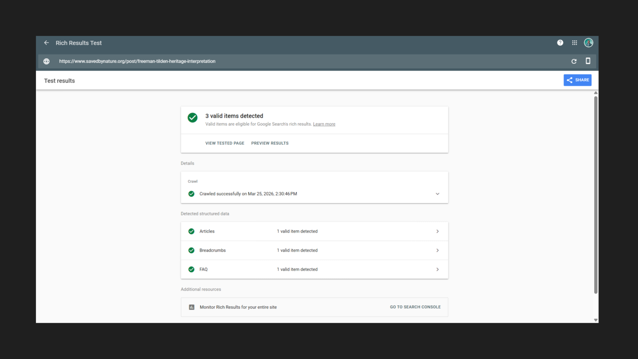Open the account profile avatar
The width and height of the screenshot is (638, 359).
click(x=589, y=43)
